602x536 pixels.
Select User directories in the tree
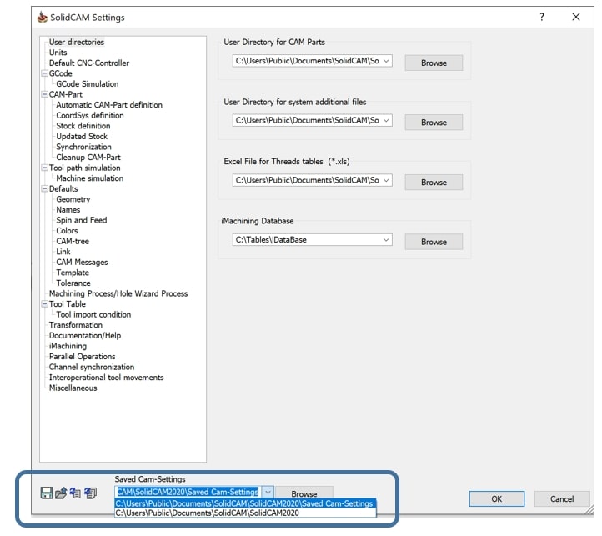point(77,42)
